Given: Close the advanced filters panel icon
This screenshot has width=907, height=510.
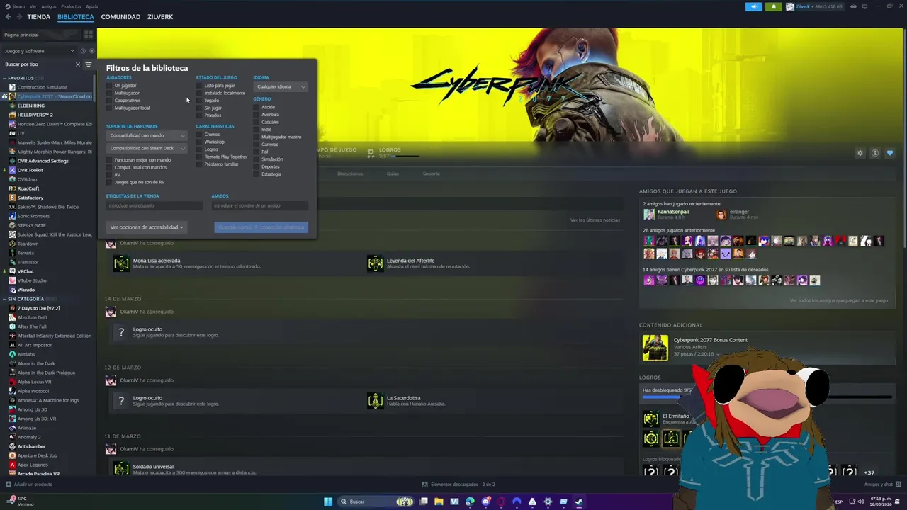Looking at the screenshot, I should pyautogui.click(x=89, y=64).
